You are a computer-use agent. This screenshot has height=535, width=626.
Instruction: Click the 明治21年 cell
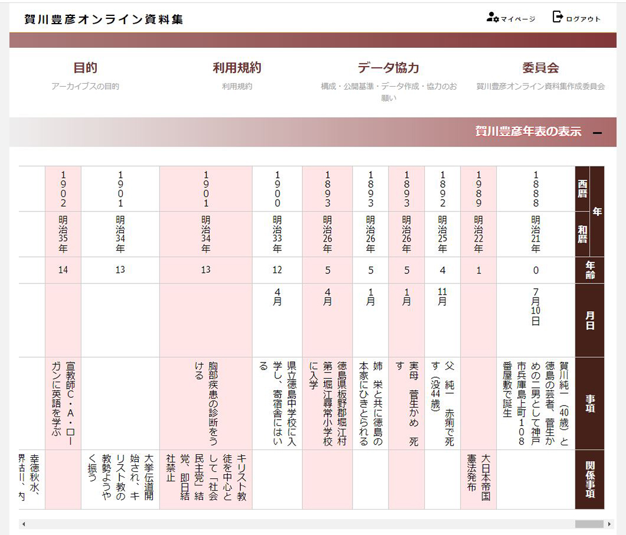tap(536, 234)
